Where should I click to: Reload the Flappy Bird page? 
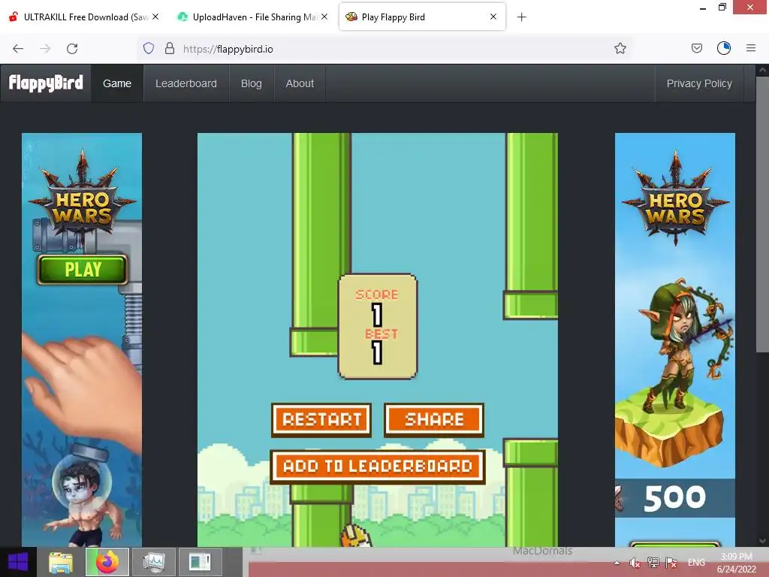72,49
